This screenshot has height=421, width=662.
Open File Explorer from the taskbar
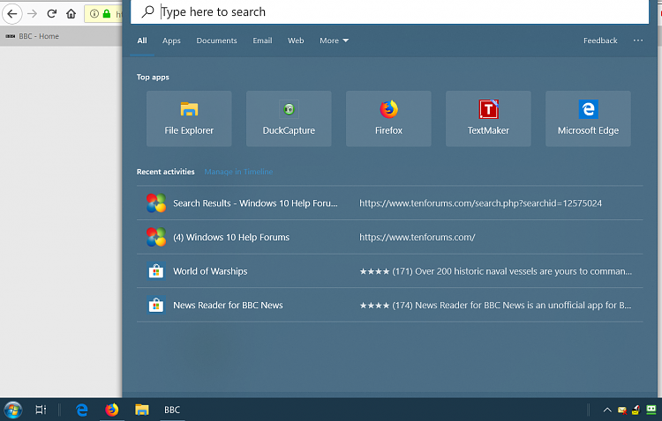[142, 410]
